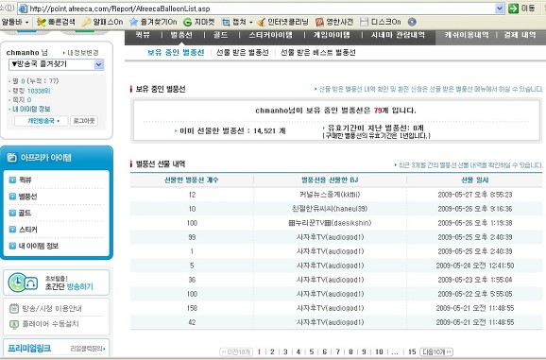This screenshot has width=546, height=360.
Task: Click the green Go arrow icon
Action: coord(513,9)
